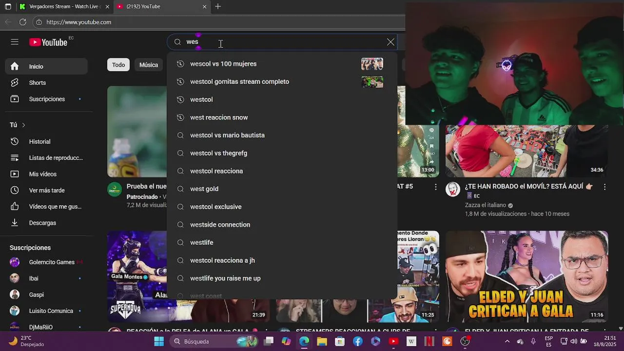The width and height of the screenshot is (624, 351).
Task: Click thumbnail beside 'wescol vs 100 mujeres' suggestion
Action: tap(372, 64)
